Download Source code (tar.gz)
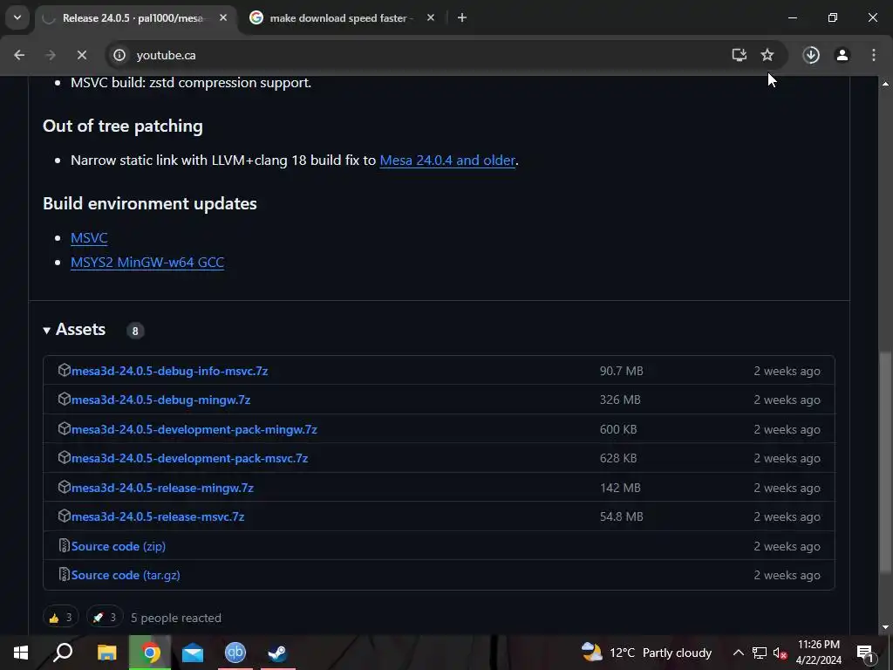This screenshot has height=670, width=893. (126, 575)
